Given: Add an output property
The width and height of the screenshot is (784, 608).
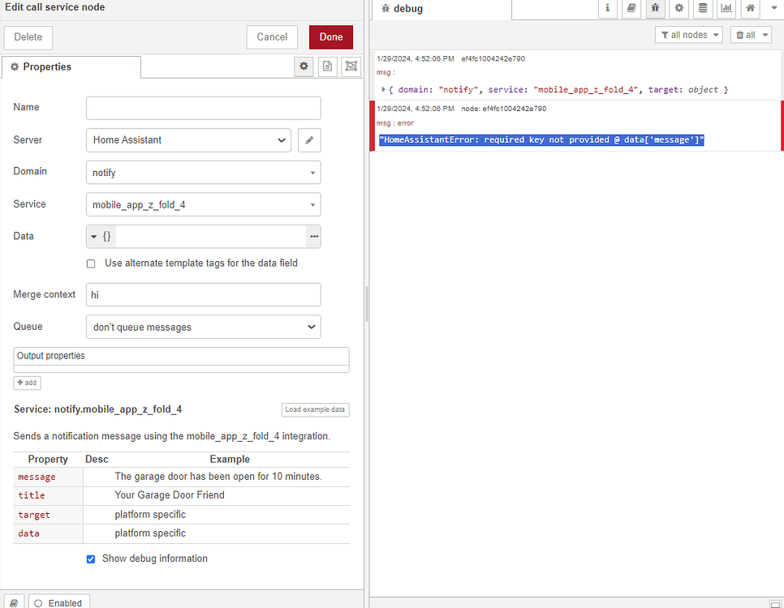Looking at the screenshot, I should tap(27, 383).
